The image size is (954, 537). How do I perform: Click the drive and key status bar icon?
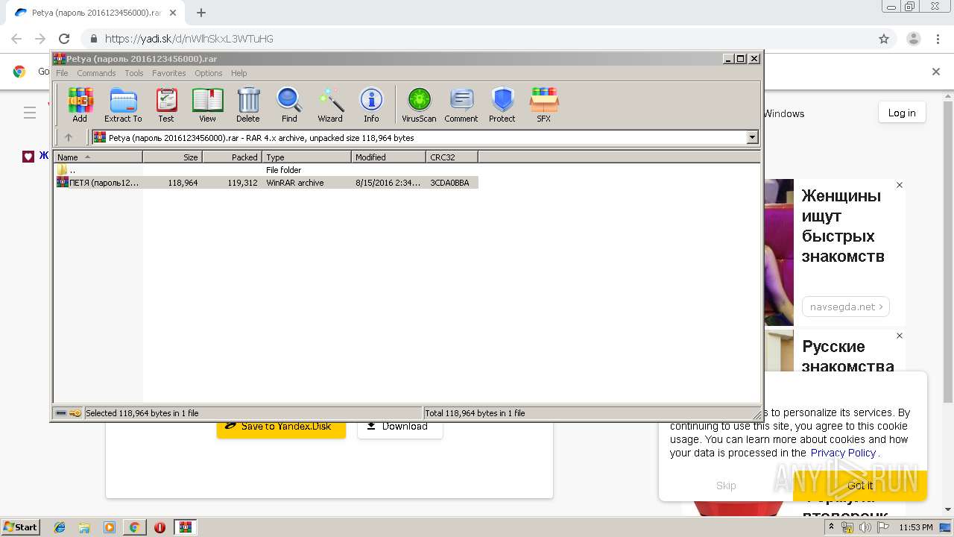click(69, 412)
